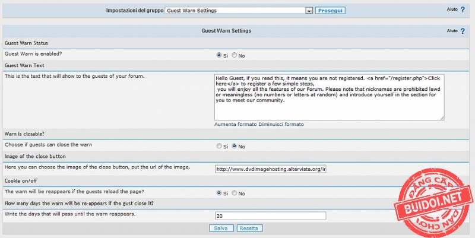Click the Aumenta formato link
The width and height of the screenshot is (475, 238).
[236, 125]
